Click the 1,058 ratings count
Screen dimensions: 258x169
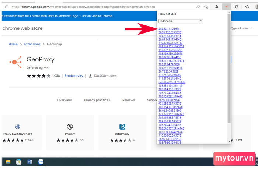coord(56,76)
